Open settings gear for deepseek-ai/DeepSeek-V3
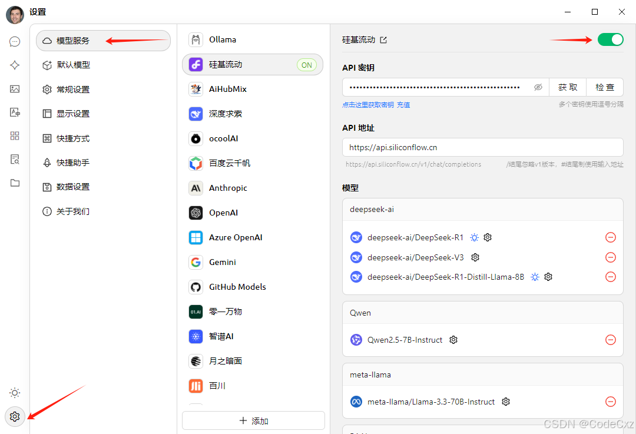 click(x=475, y=257)
